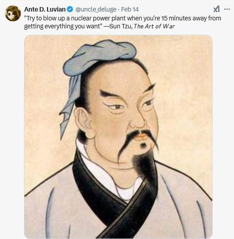Click the blue verified checkmark badge
The width and height of the screenshot is (234, 239).
coord(70,9)
